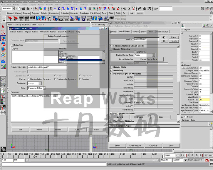The image size is (213, 170).
Task: Run the mel SL shelf script
Action: pos(21,18)
